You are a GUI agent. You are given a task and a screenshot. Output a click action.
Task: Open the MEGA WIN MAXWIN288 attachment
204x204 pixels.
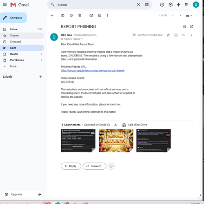[x=116, y=141]
